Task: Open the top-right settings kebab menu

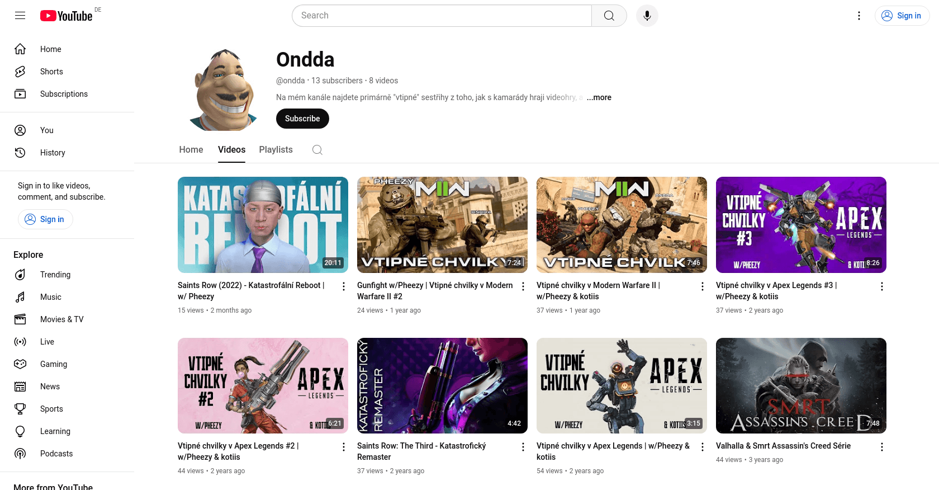Action: pos(859,16)
